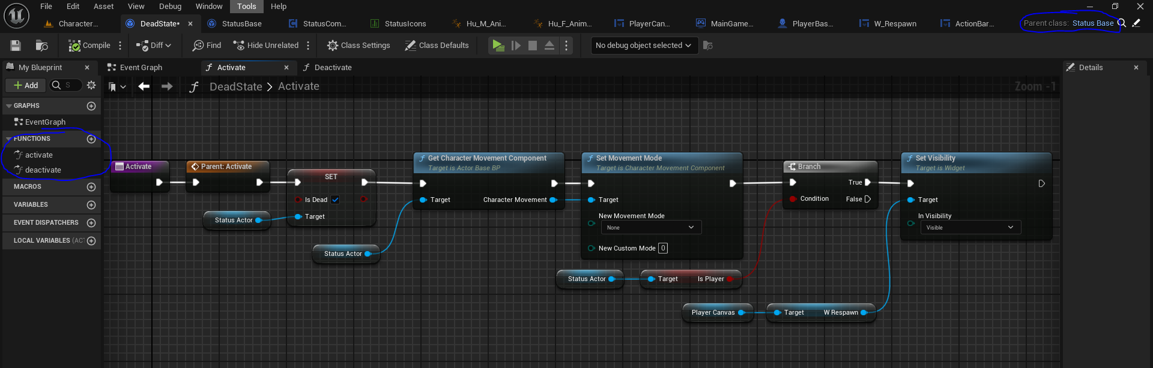Add a new function with plus icon
The width and height of the screenshot is (1153, 368).
coord(91,139)
